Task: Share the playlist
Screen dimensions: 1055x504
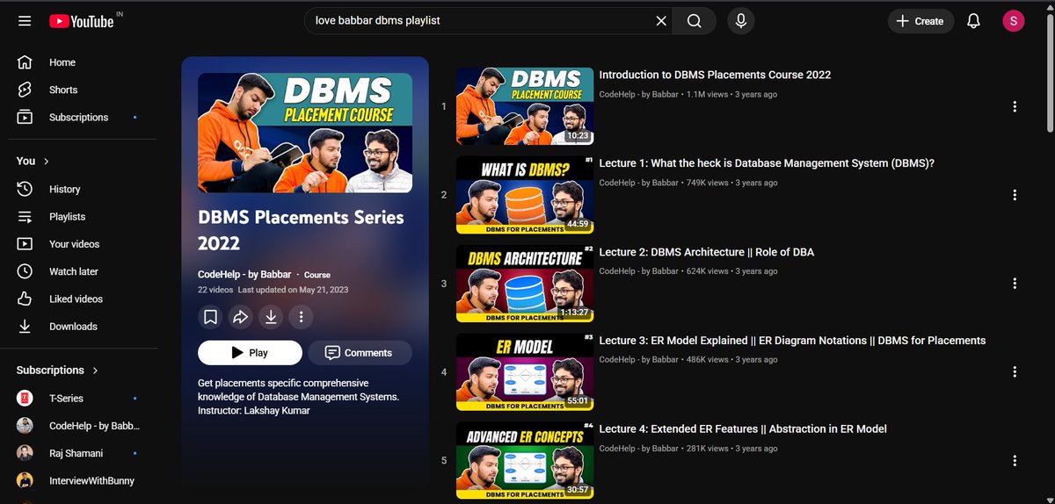Action: click(241, 317)
